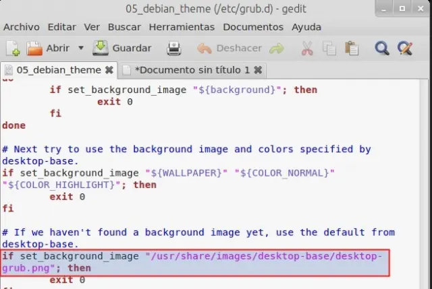432x289 pixels.
Task: Open search and replace icon
Action: point(405,49)
